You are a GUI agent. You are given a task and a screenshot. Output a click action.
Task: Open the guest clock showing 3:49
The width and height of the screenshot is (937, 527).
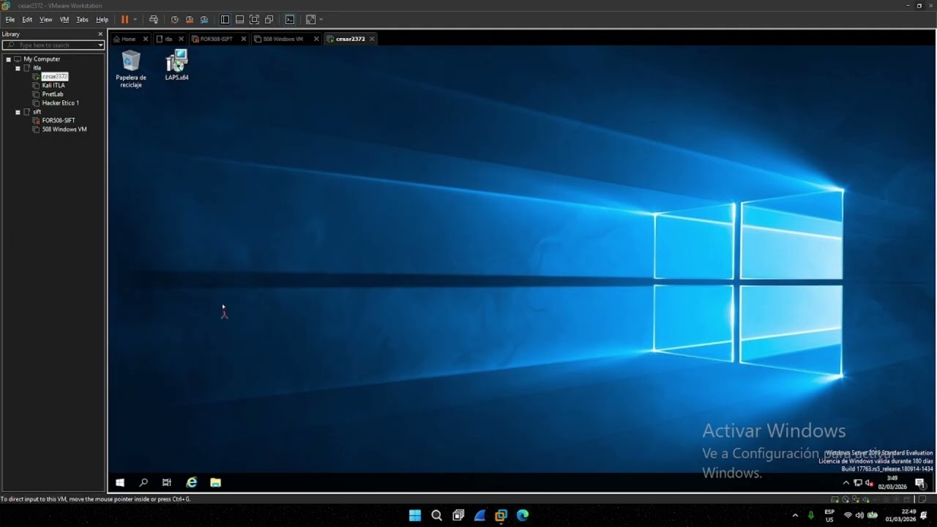[x=892, y=482]
